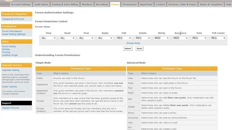This screenshot has height=130, width=232.
Task: Open Categories & Forums link
Action: tap(13, 19)
